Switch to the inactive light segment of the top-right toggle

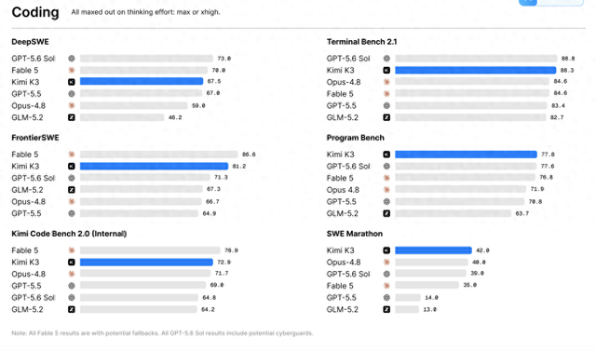(560, 2)
